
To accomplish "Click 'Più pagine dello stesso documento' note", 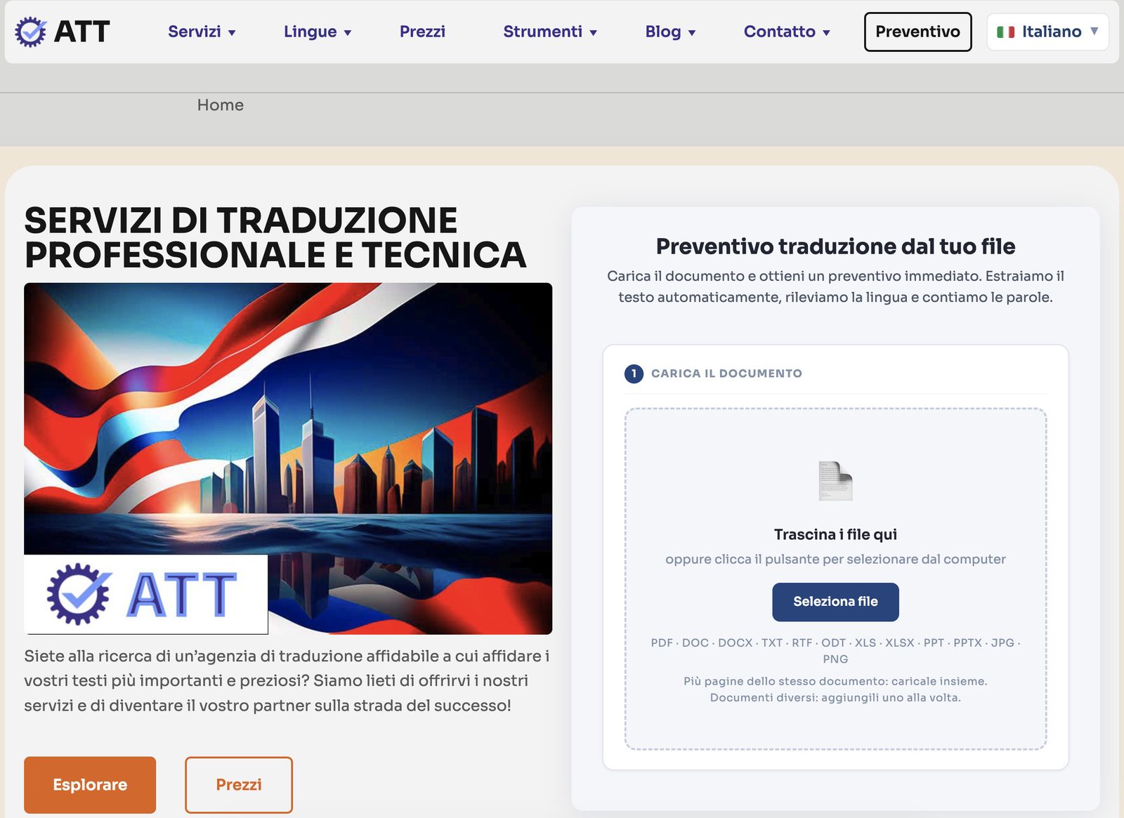I will tap(835, 689).
